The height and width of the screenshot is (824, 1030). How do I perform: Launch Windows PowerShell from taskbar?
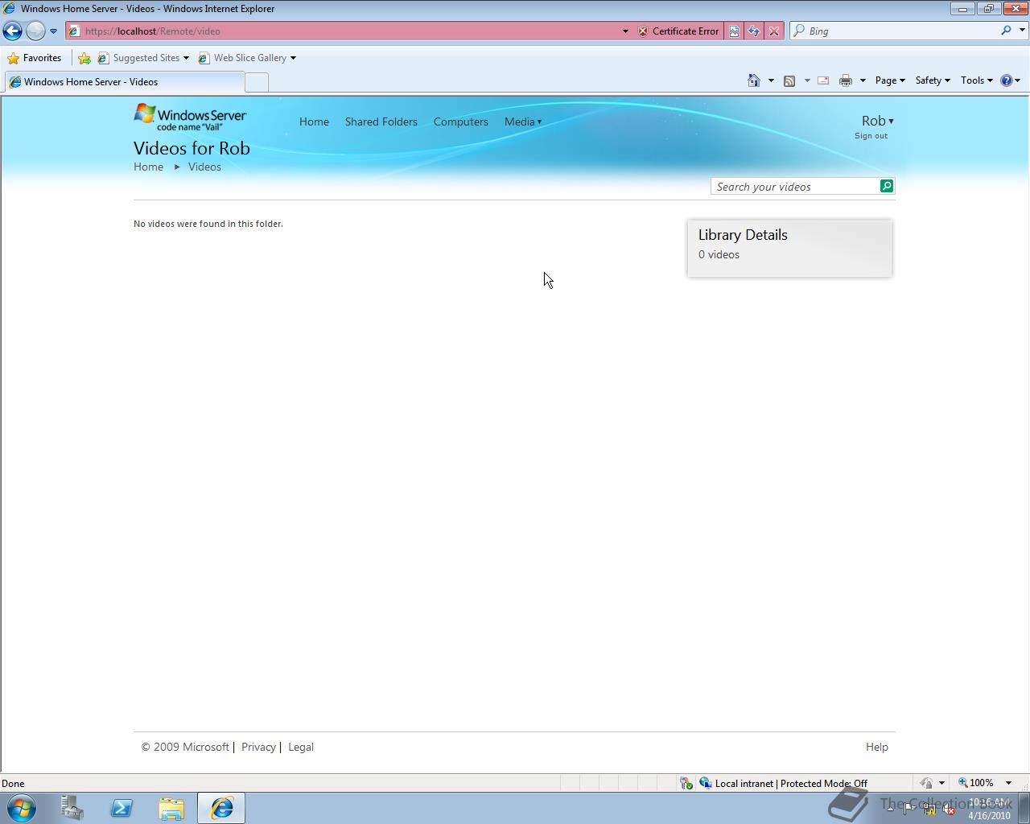pos(122,808)
